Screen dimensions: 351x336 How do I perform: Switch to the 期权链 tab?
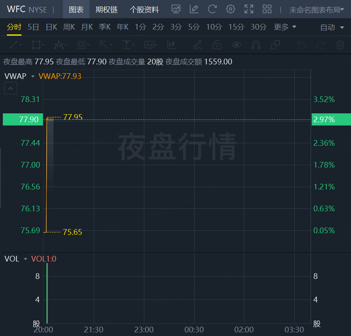[x=107, y=10]
